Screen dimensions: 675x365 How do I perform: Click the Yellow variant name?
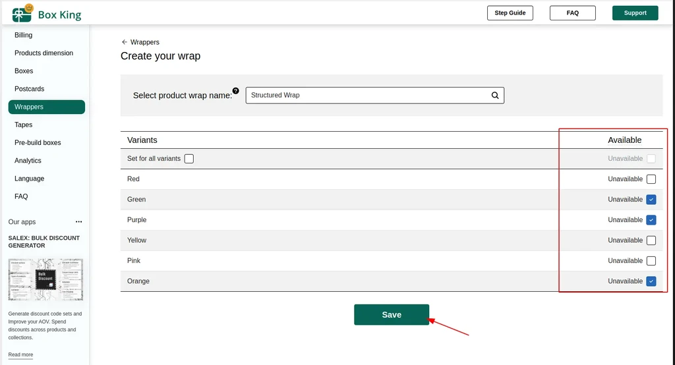point(137,240)
